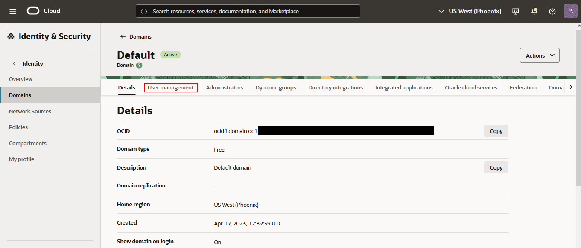Open the user profile avatar menu
581x248 pixels.
click(x=570, y=11)
